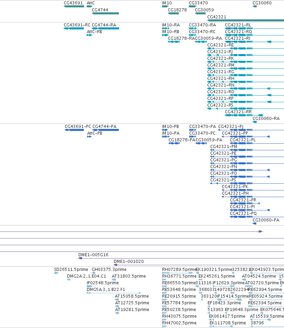Viewport: 284px width, 328px height.
Task: Select the CG4744 gene bar
Action: point(105,13)
